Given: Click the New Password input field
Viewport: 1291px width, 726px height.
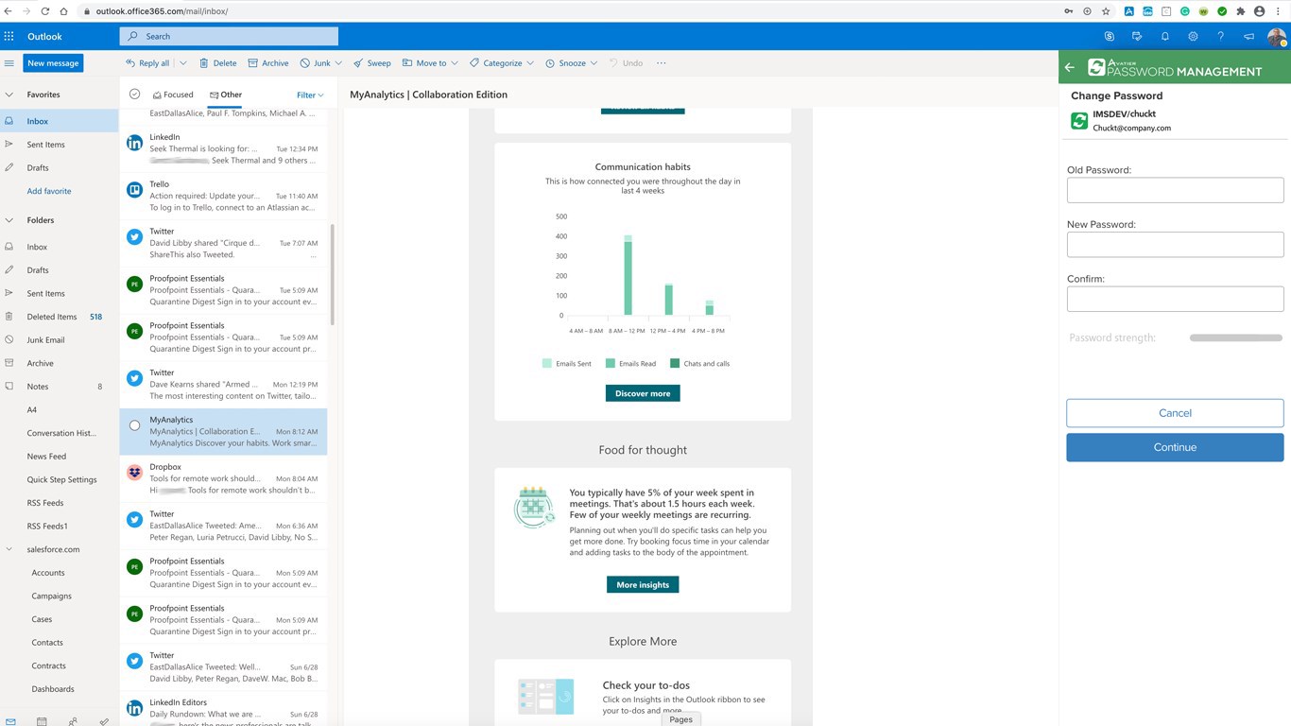Looking at the screenshot, I should click(x=1175, y=245).
